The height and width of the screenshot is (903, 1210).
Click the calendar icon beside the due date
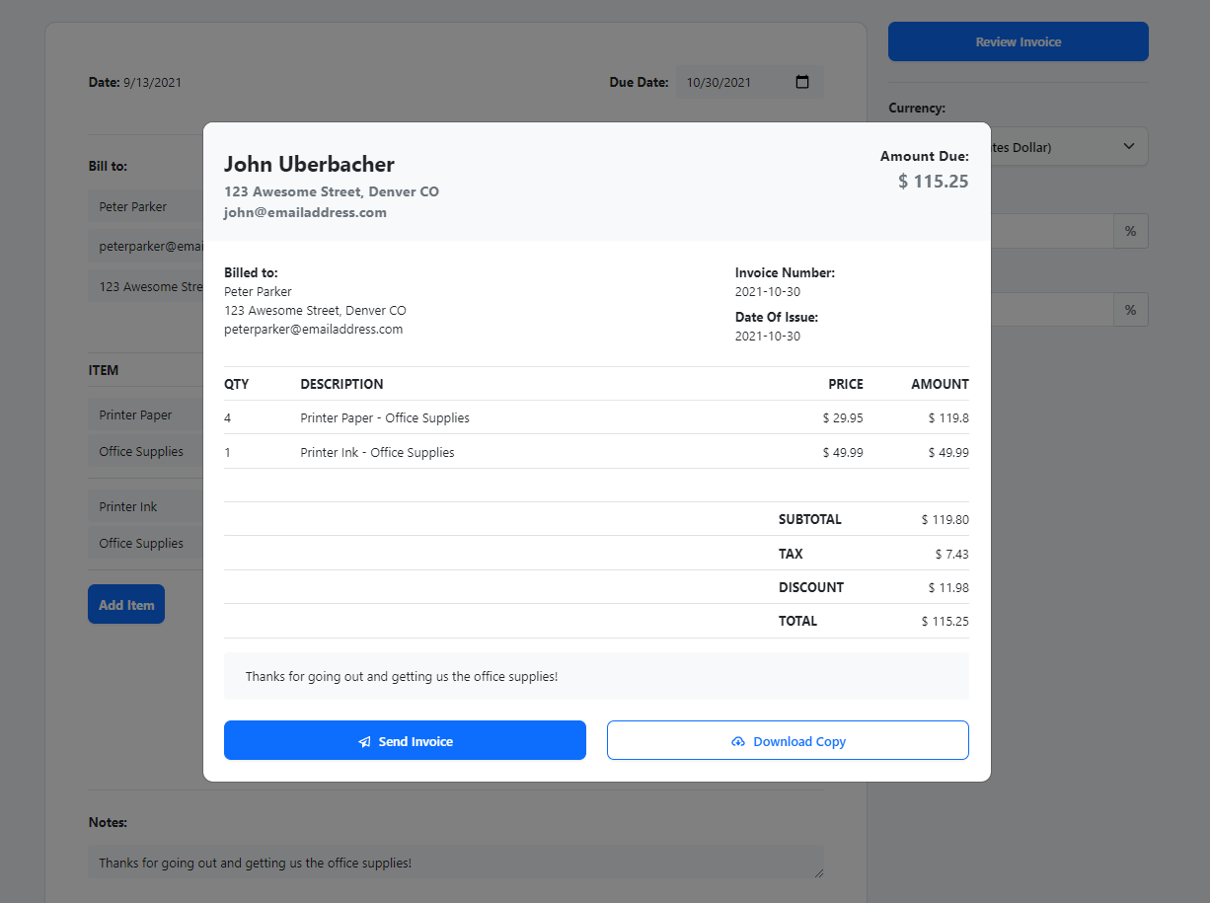pos(801,82)
